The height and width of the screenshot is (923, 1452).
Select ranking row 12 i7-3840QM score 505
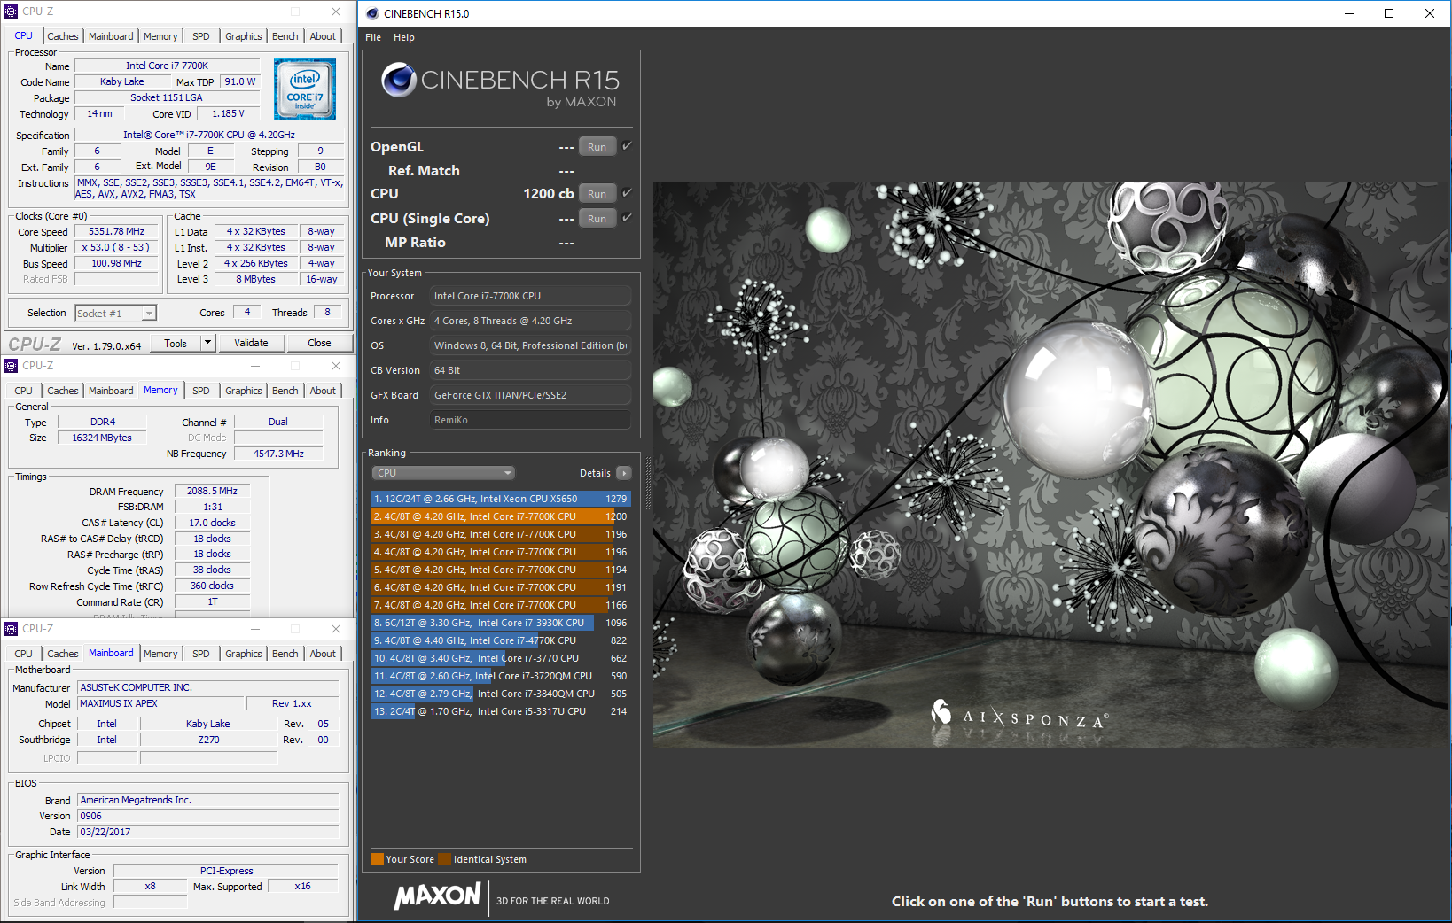pyautogui.click(x=500, y=694)
